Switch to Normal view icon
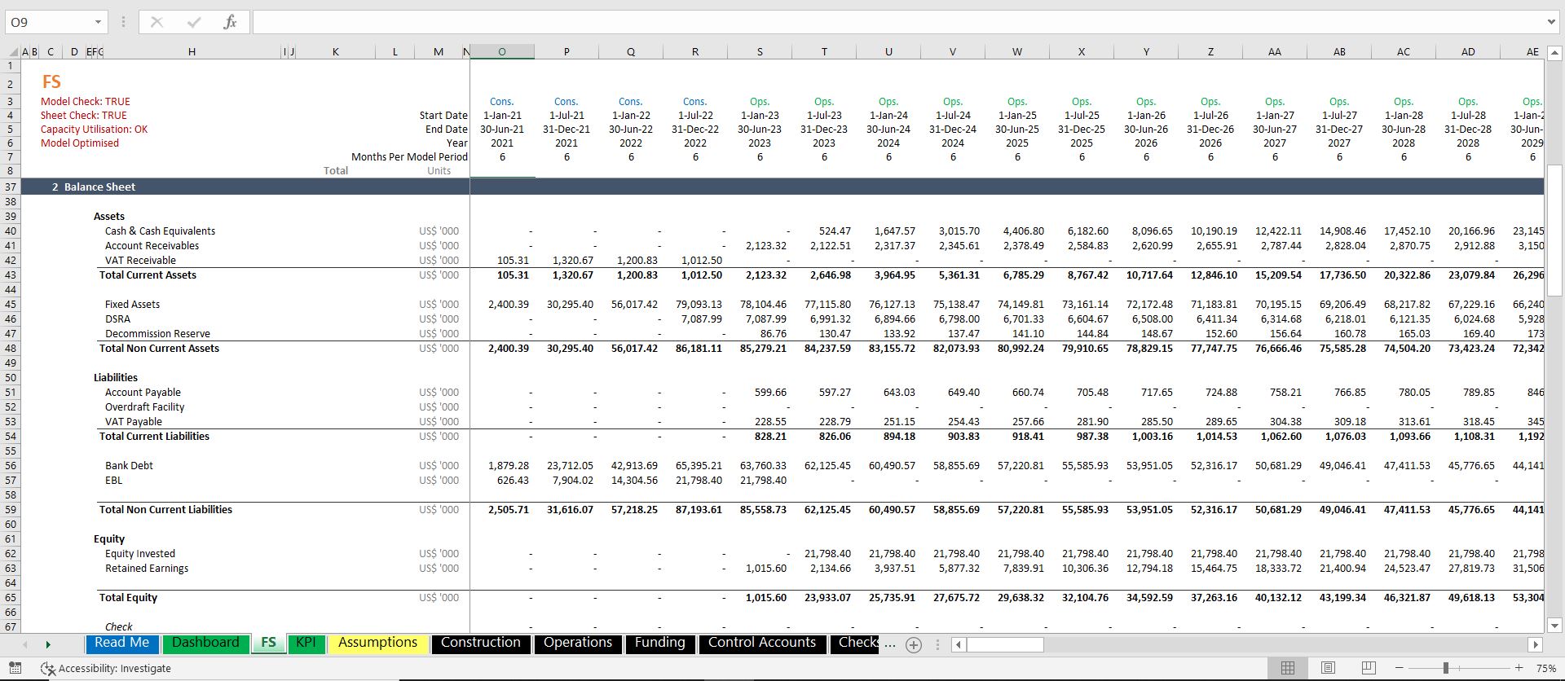This screenshot has height=681, width=1565. point(1288,668)
